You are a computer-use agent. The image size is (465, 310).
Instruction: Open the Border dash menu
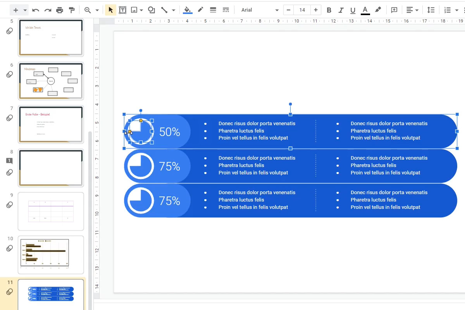pyautogui.click(x=226, y=10)
